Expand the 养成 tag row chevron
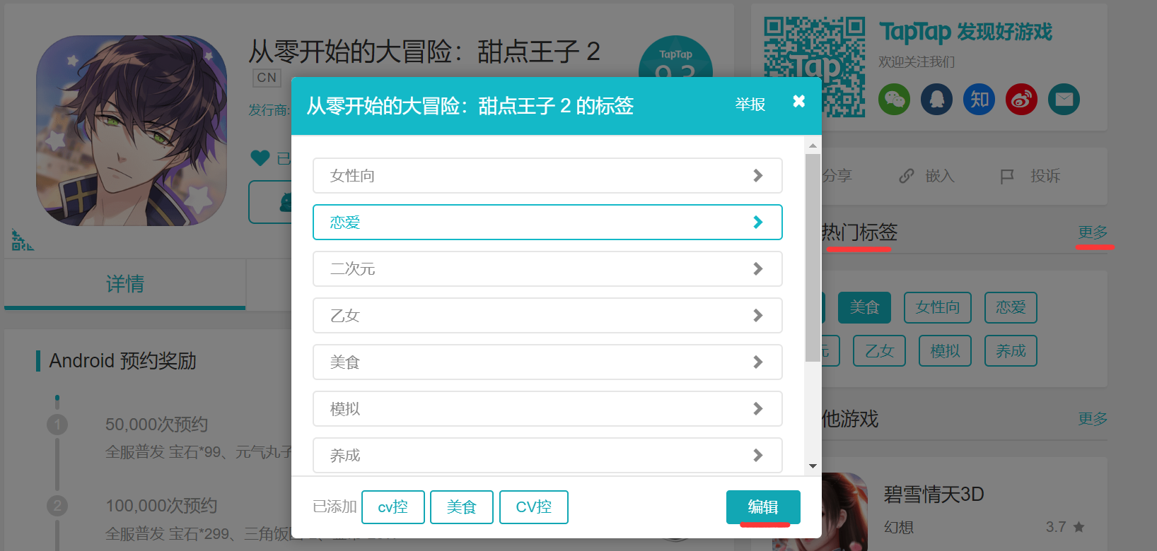Image resolution: width=1157 pixels, height=551 pixels. pos(758,455)
